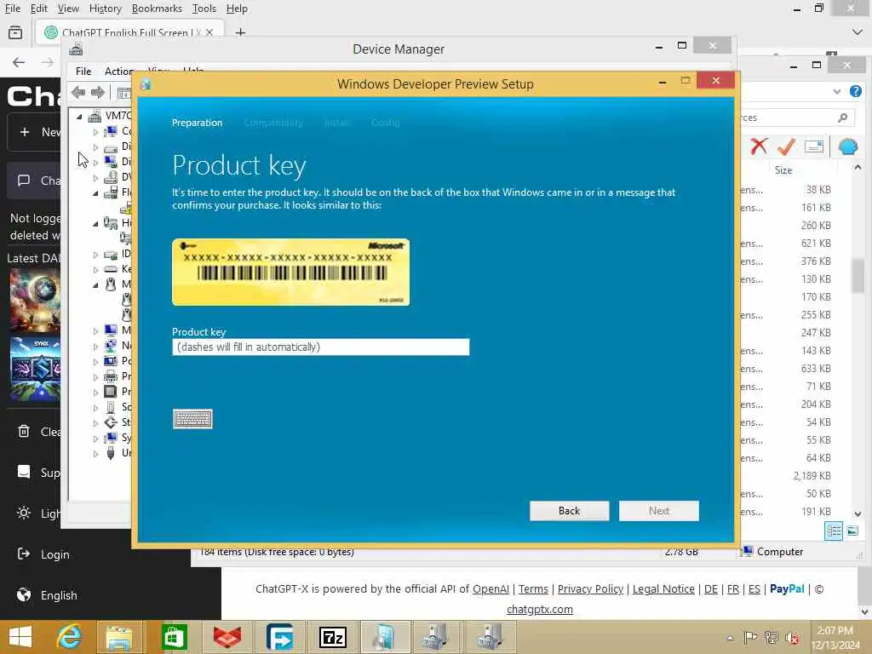Click the orange checkmark rename icon in Explorer
Viewport: 872px width, 654px height.
786,146
